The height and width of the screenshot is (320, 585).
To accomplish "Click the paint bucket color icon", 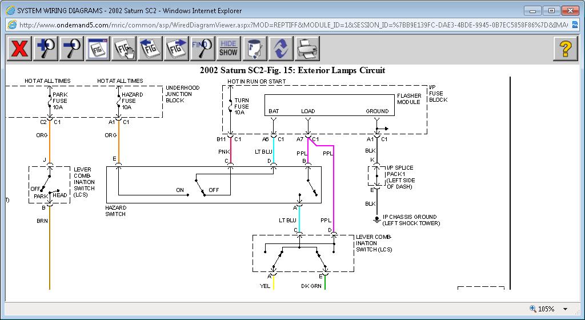I will pyautogui.click(x=254, y=48).
